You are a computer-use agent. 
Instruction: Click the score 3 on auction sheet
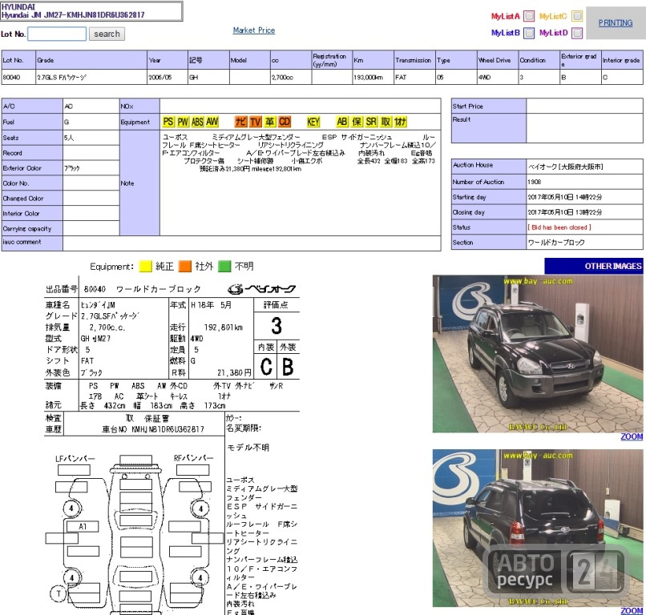[x=277, y=326]
